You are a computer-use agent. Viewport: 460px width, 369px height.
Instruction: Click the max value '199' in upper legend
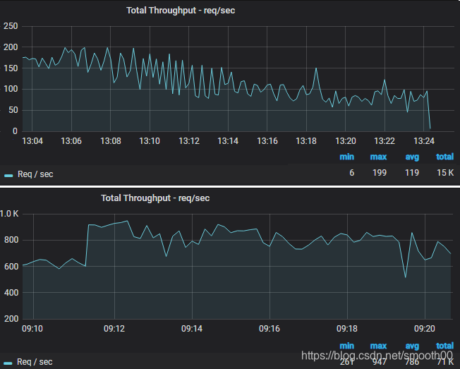[x=380, y=173]
